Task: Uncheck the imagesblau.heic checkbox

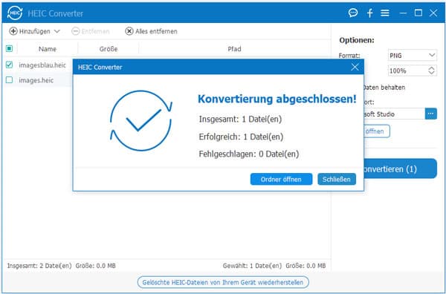Action: coord(9,65)
